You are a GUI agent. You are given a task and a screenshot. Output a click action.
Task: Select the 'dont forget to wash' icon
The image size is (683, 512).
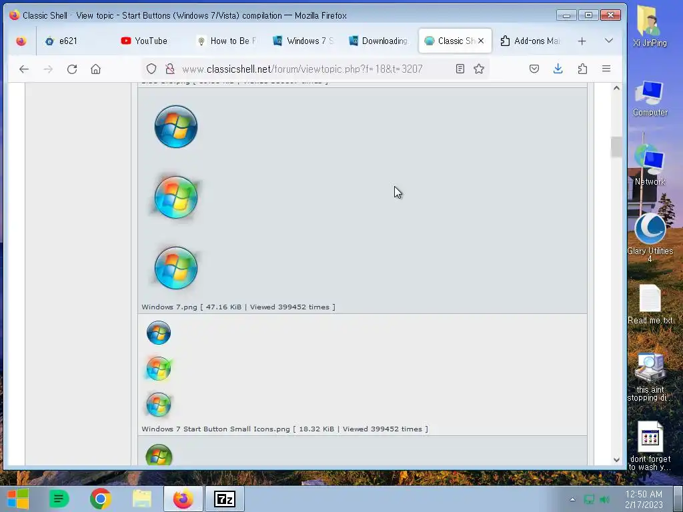650,446
